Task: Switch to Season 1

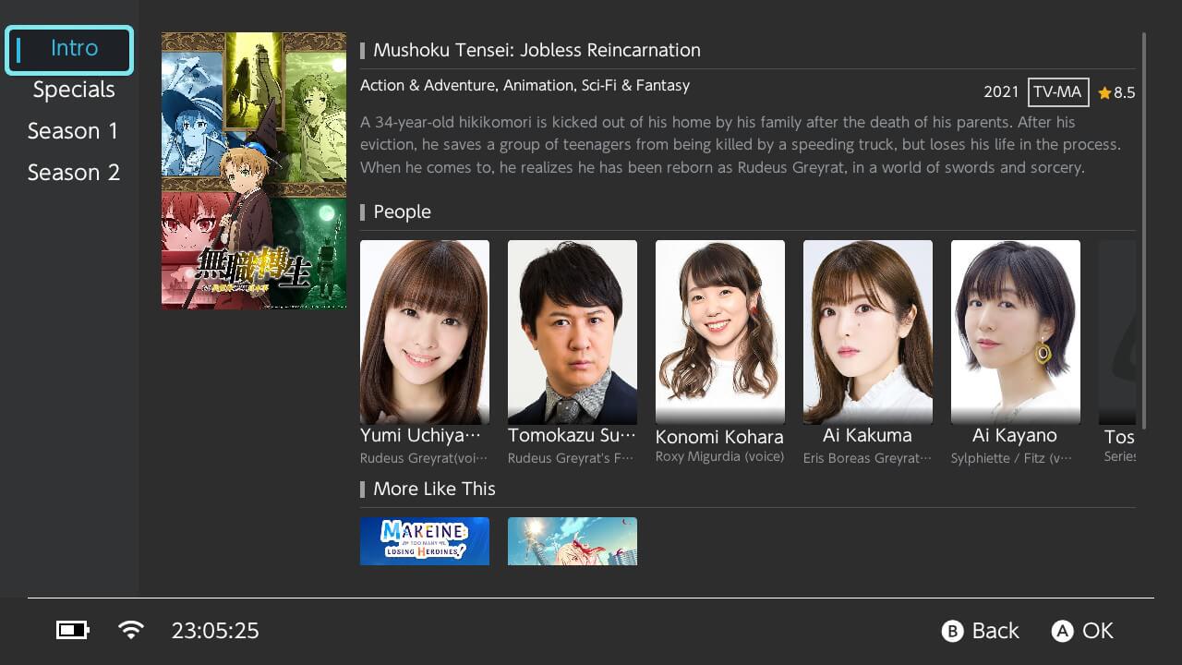Action: [74, 131]
